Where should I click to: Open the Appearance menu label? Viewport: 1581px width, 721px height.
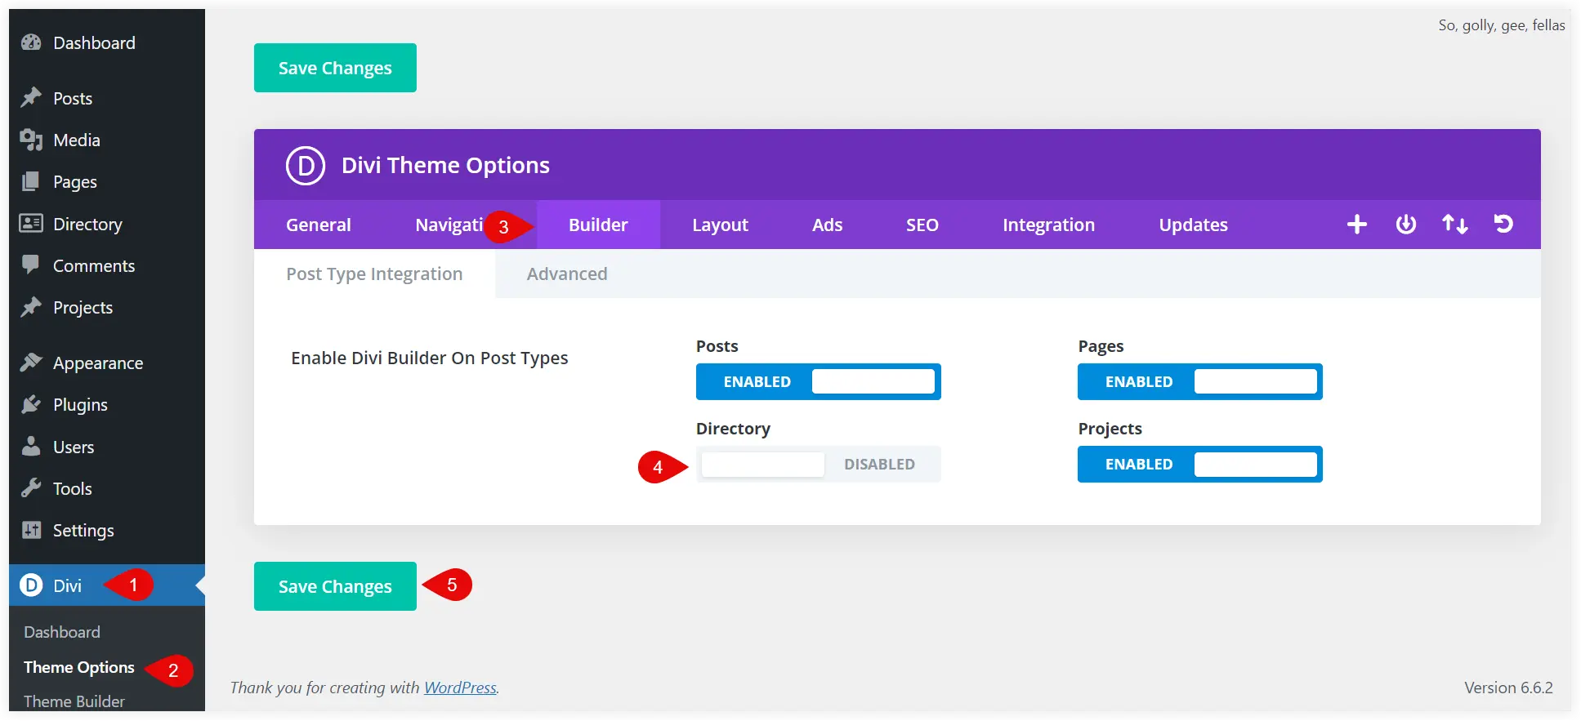(x=98, y=363)
